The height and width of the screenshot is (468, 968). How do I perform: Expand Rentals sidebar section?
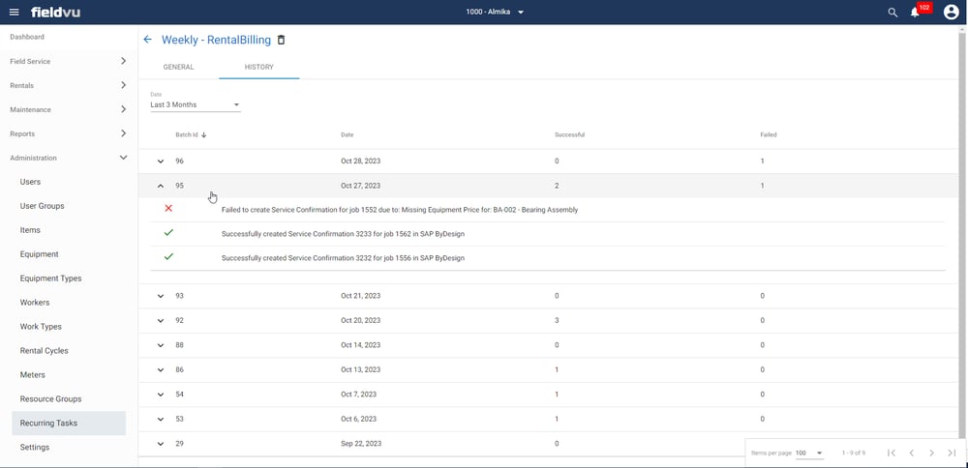(68, 85)
